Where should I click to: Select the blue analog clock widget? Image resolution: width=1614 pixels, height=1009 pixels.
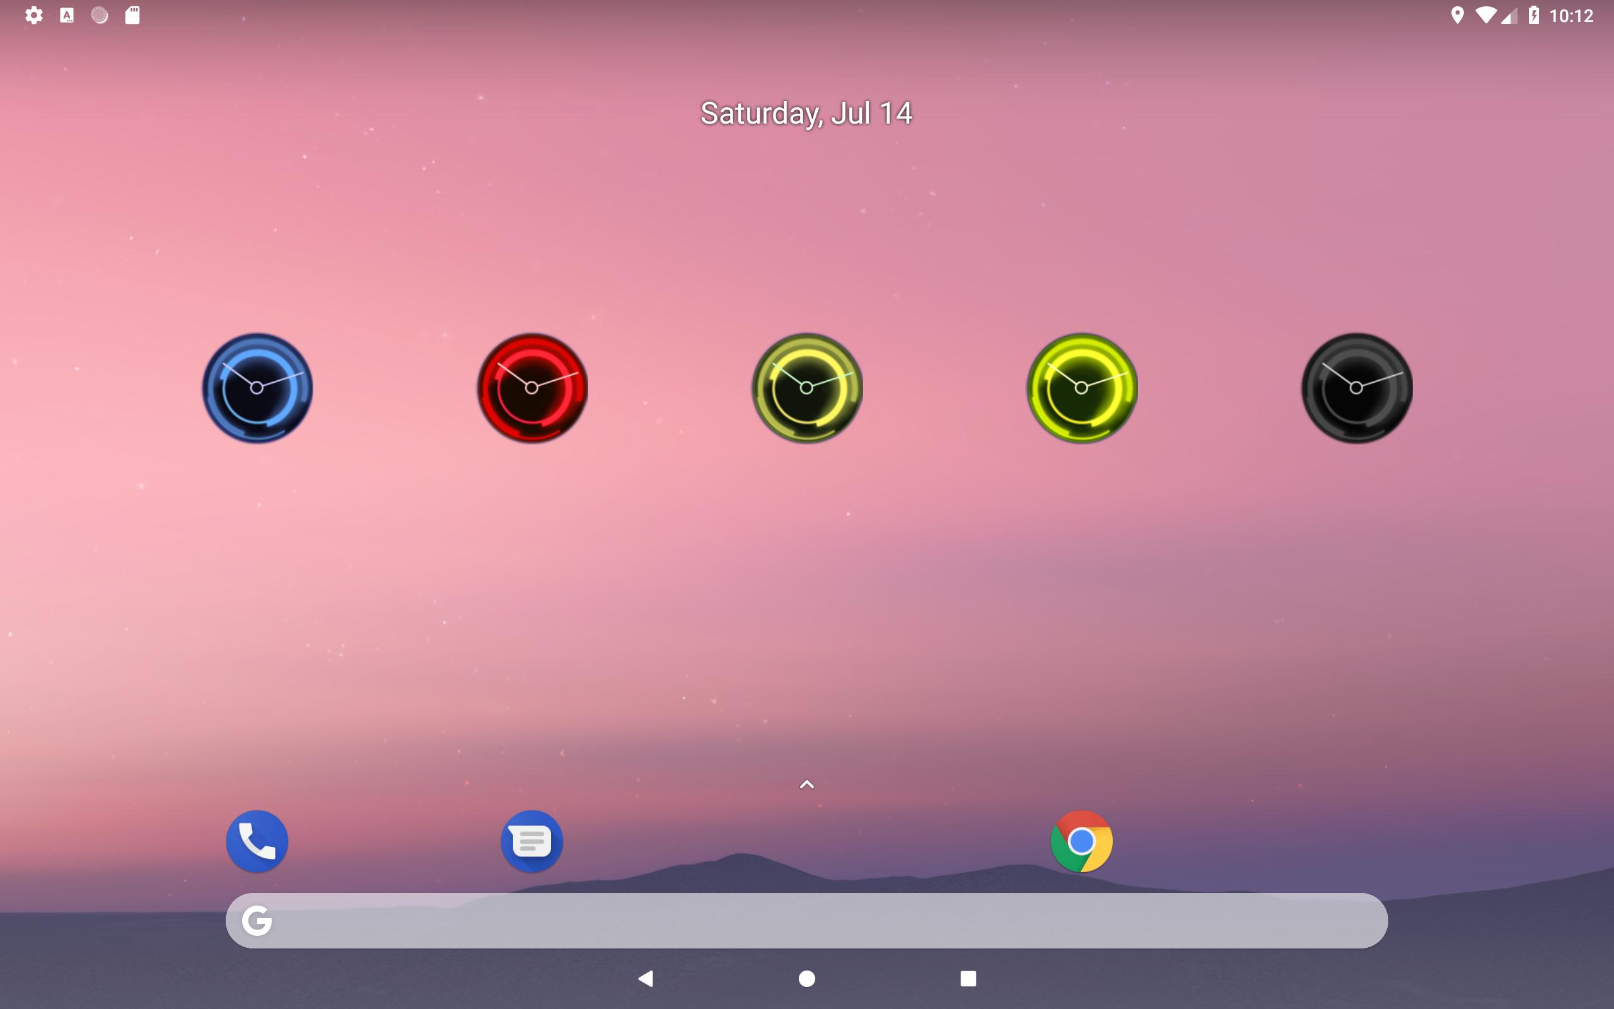coord(257,388)
